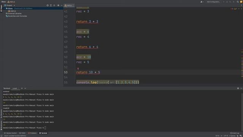The width and height of the screenshot is (243, 137).
Task: Go to next highlighted problem arrow
Action: [x=241, y=9]
